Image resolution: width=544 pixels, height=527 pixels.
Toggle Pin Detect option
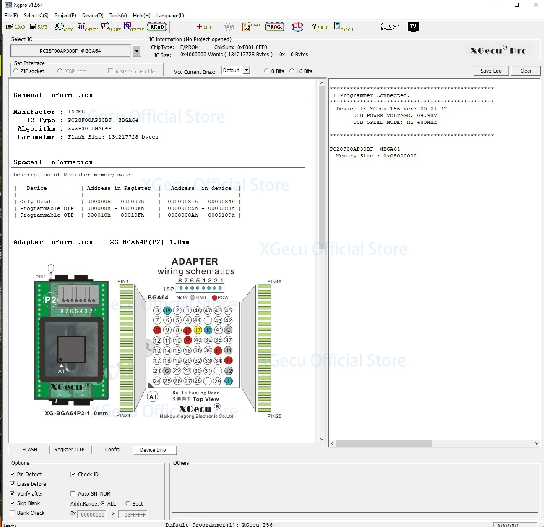click(x=26, y=475)
